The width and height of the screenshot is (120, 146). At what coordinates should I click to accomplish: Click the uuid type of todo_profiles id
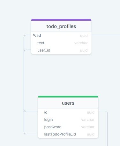coord(84,36)
